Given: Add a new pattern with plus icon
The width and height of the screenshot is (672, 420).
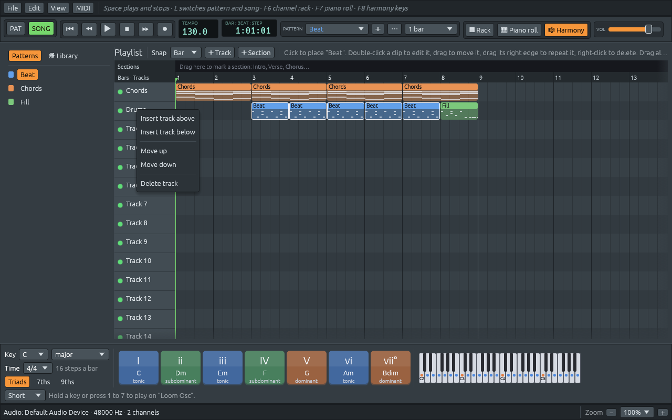Looking at the screenshot, I should [377, 29].
